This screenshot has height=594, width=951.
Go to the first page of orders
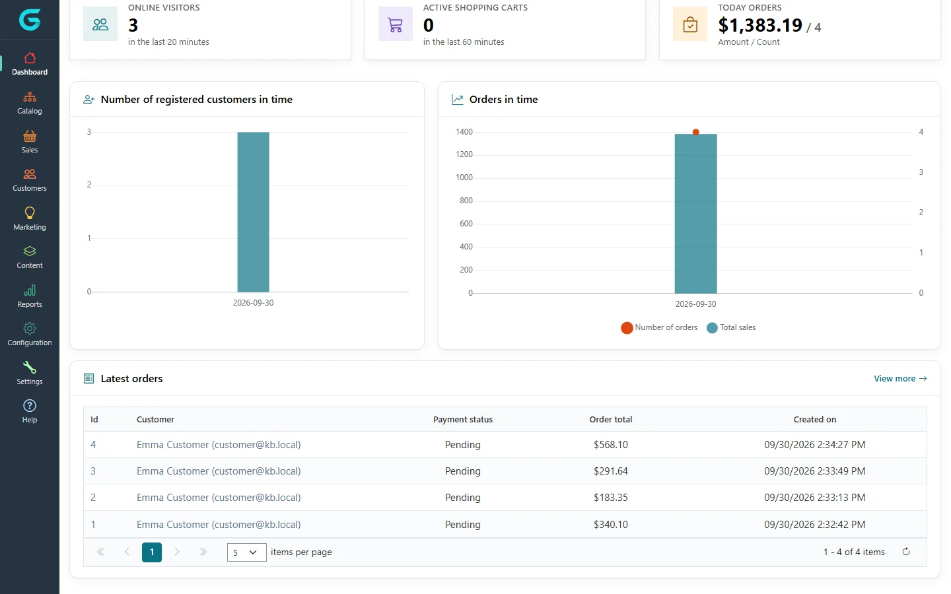[100, 552]
